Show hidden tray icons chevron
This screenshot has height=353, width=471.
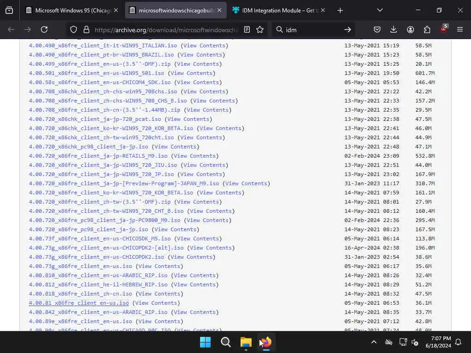tap(374, 342)
